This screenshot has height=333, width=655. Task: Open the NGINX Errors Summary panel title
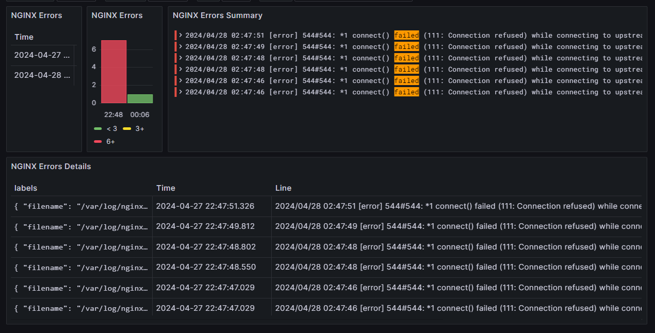[218, 15]
